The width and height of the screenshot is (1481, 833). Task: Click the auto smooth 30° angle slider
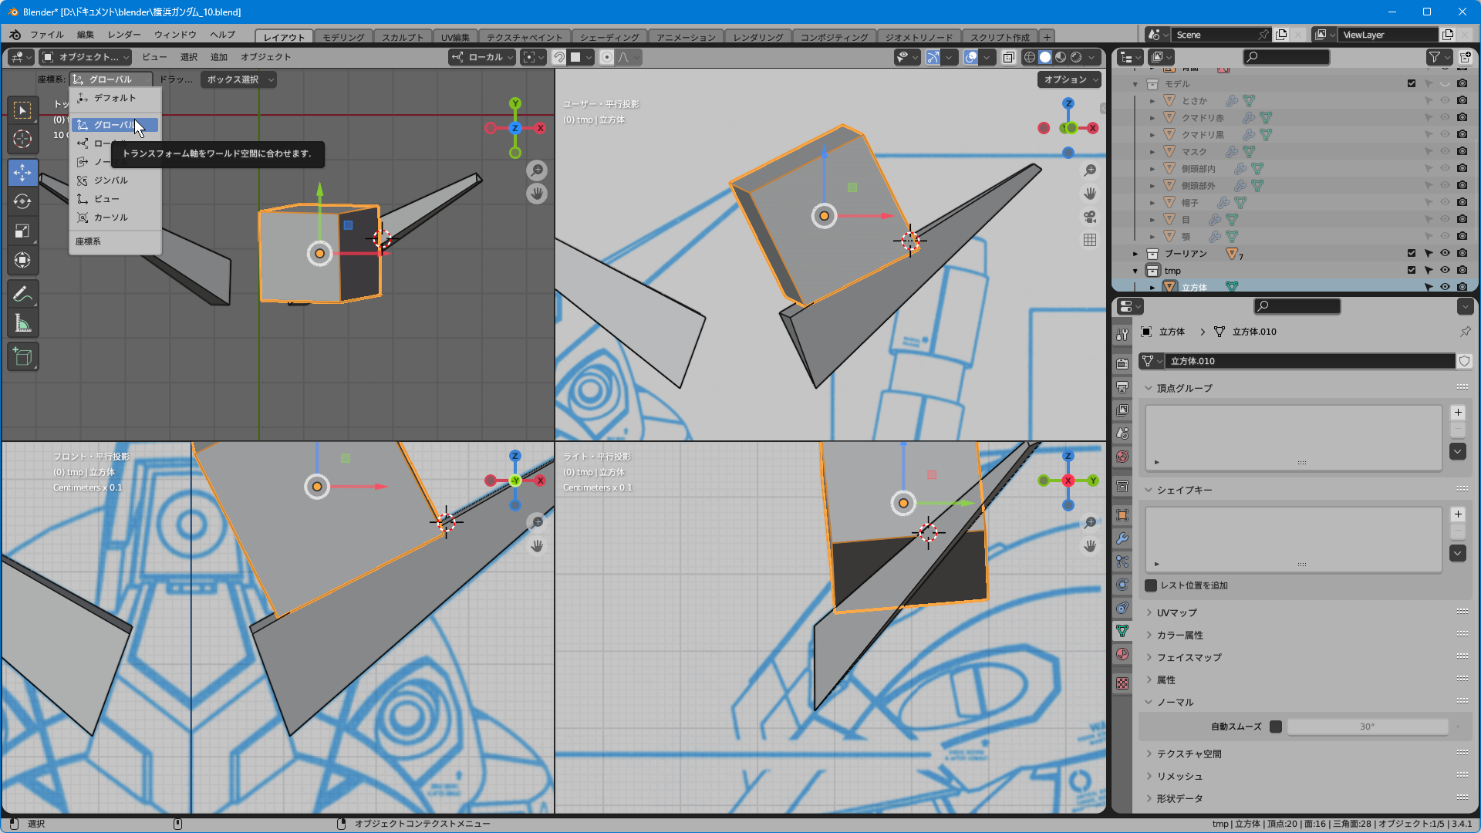click(x=1367, y=727)
